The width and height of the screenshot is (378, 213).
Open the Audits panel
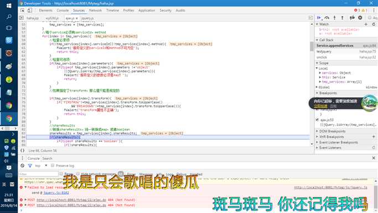(180, 11)
